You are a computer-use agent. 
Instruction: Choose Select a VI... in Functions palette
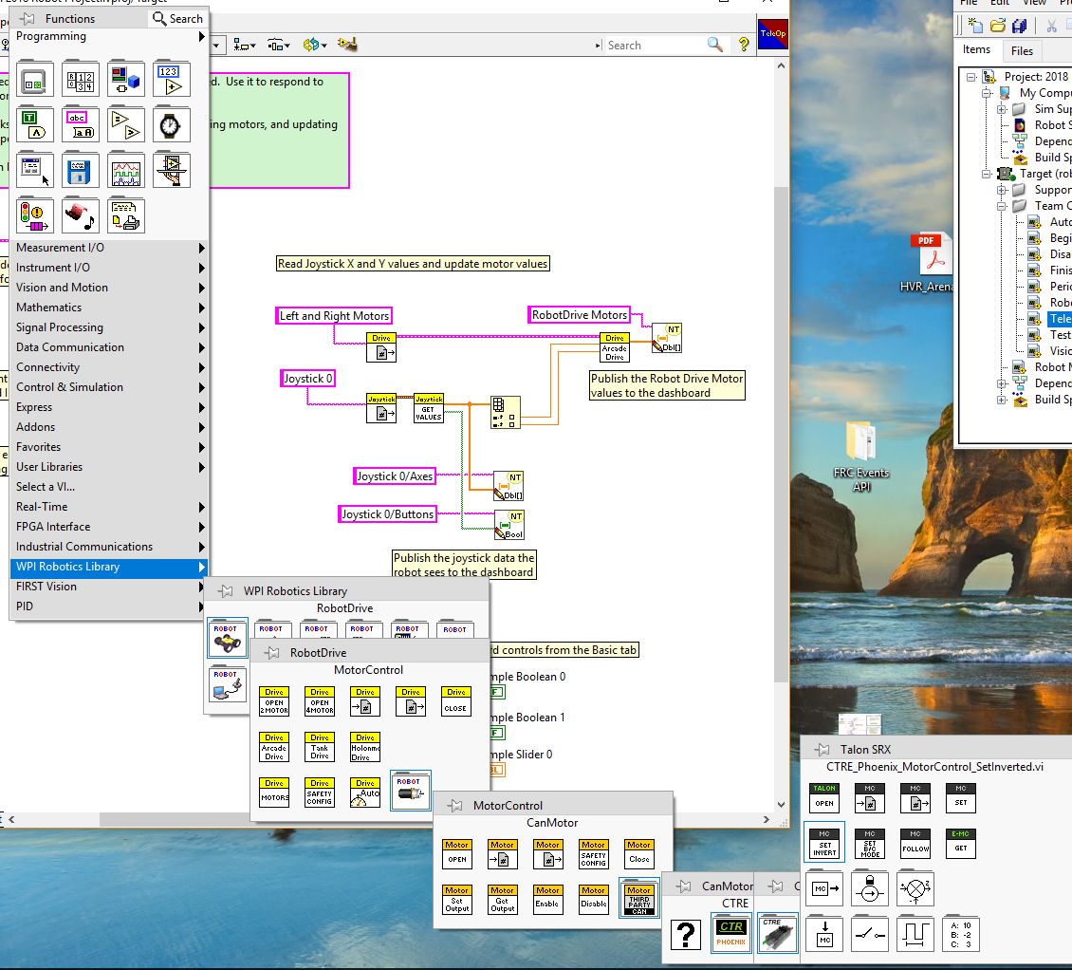(x=109, y=486)
